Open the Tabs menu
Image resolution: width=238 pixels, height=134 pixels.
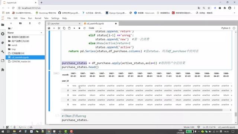pos(46,18)
